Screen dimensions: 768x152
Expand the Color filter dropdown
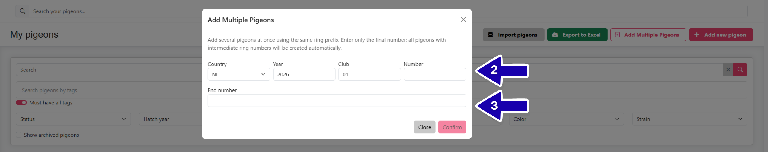coord(566,119)
